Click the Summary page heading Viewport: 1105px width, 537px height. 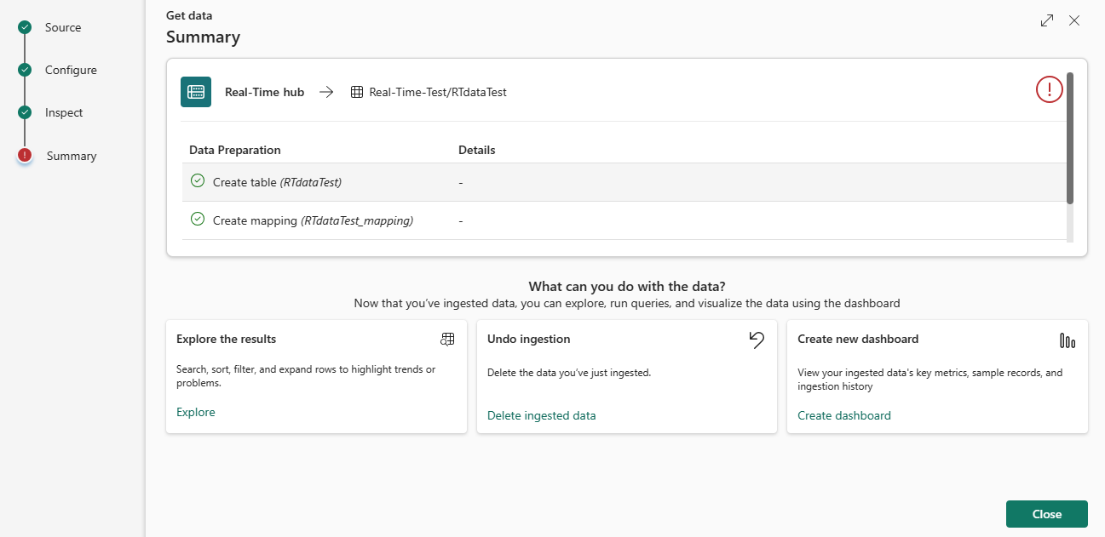203,37
